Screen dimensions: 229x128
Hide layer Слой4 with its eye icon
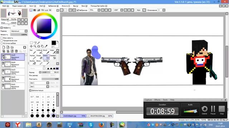click(x=3, y=63)
